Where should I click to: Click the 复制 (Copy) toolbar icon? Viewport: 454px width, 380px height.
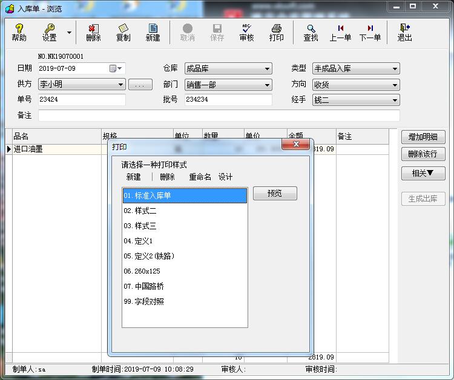(123, 32)
